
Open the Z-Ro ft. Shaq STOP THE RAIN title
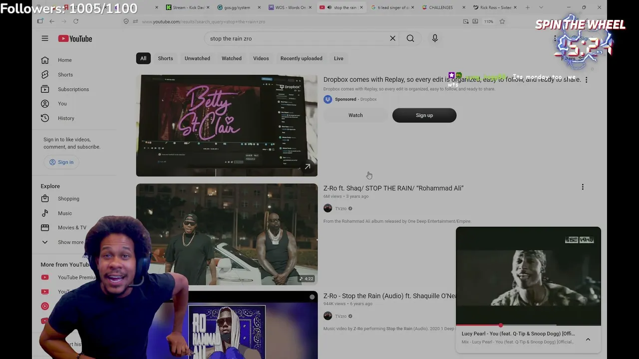point(393,188)
